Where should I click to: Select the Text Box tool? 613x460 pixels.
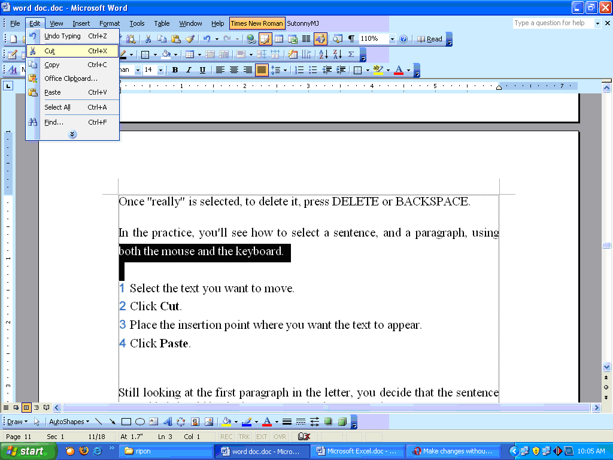pyautogui.click(x=152, y=421)
